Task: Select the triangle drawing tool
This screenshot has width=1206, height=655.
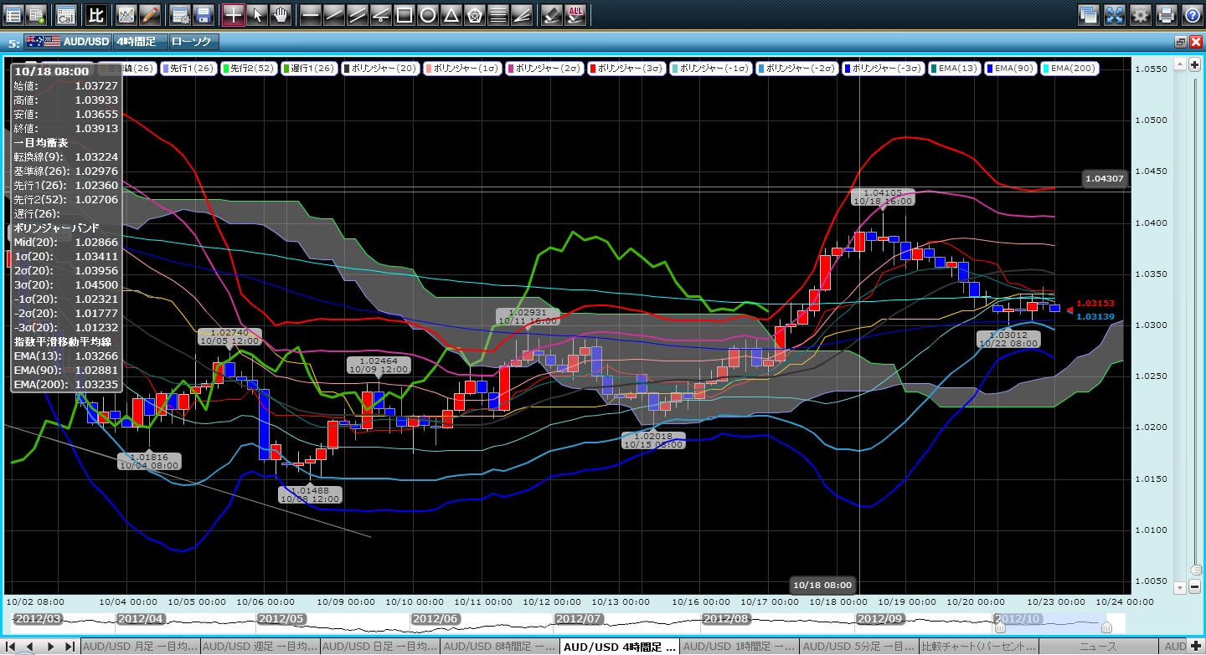Action: point(451,14)
